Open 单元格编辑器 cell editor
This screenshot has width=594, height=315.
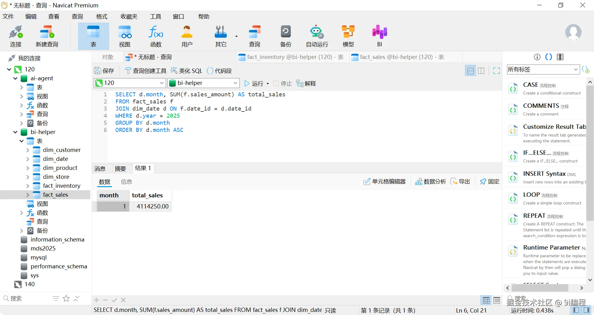pos(385,182)
